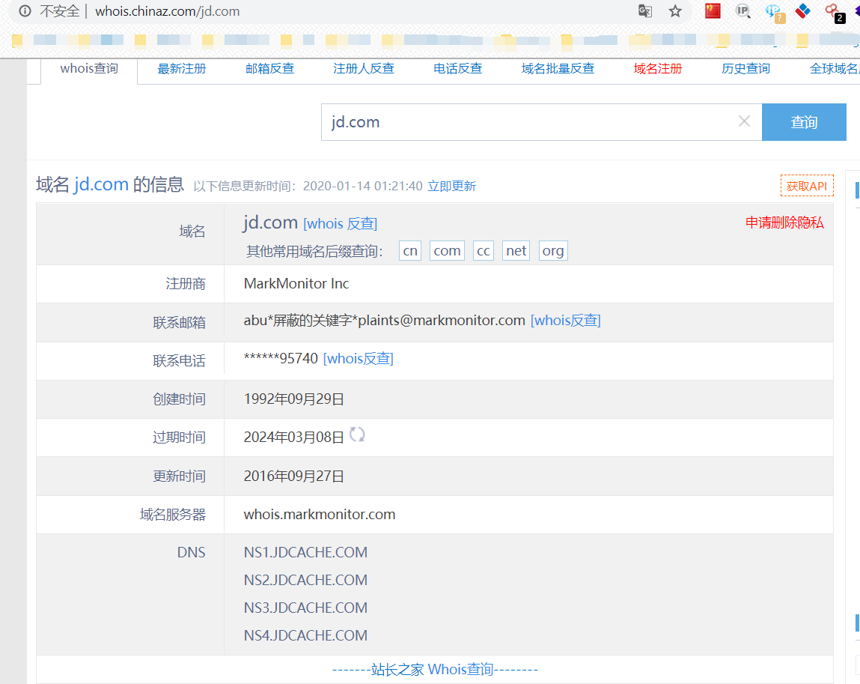
Task: Check the cc domain suffix
Action: click(x=484, y=251)
